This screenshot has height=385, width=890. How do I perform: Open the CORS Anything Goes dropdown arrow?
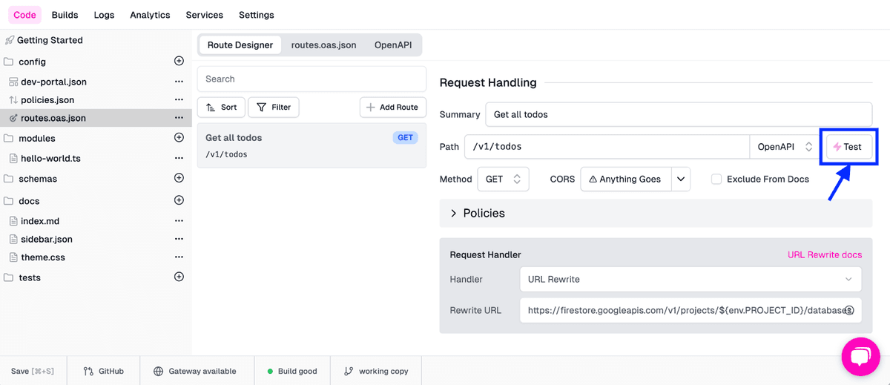tap(681, 179)
